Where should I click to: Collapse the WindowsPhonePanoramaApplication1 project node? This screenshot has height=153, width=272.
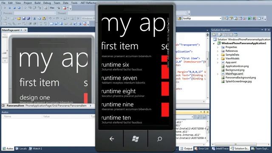[214, 43]
